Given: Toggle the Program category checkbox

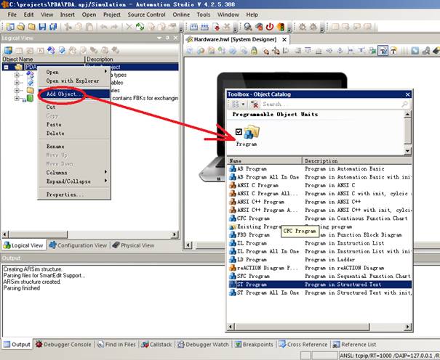Looking at the screenshot, I should (x=239, y=131).
